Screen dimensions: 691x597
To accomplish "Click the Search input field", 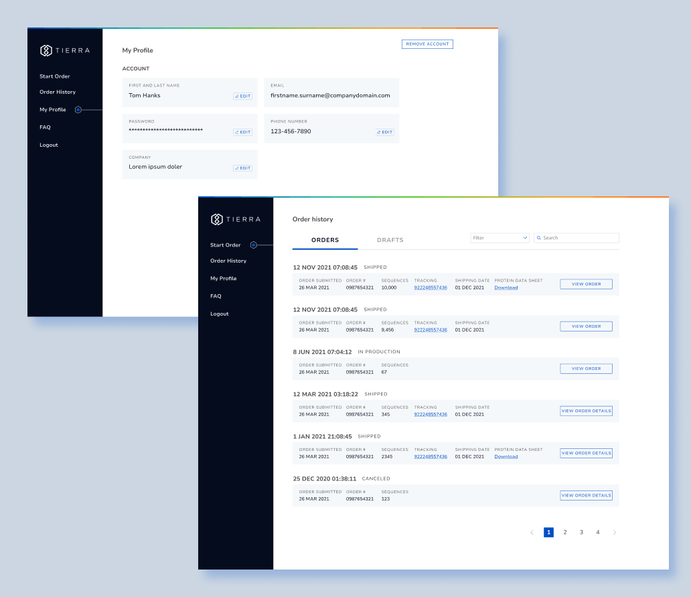I will click(x=577, y=238).
